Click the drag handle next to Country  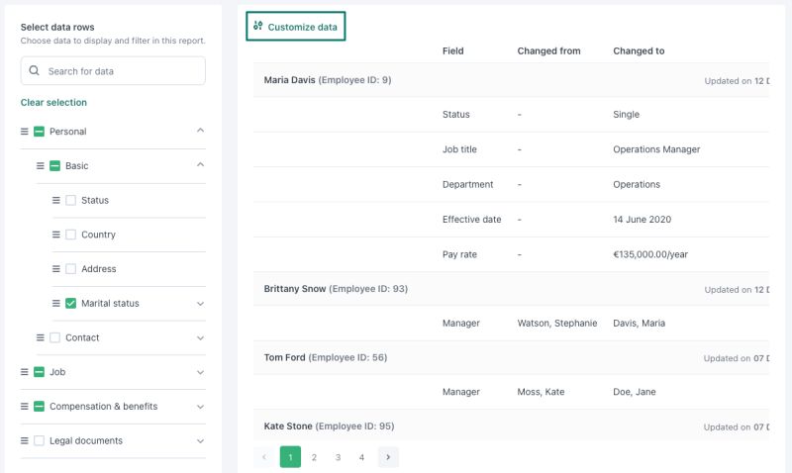(x=56, y=235)
